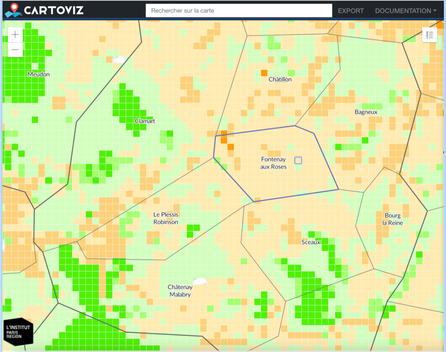Click the search field 'Rechercher sur la carte'
The image size is (446, 352).
pyautogui.click(x=239, y=10)
